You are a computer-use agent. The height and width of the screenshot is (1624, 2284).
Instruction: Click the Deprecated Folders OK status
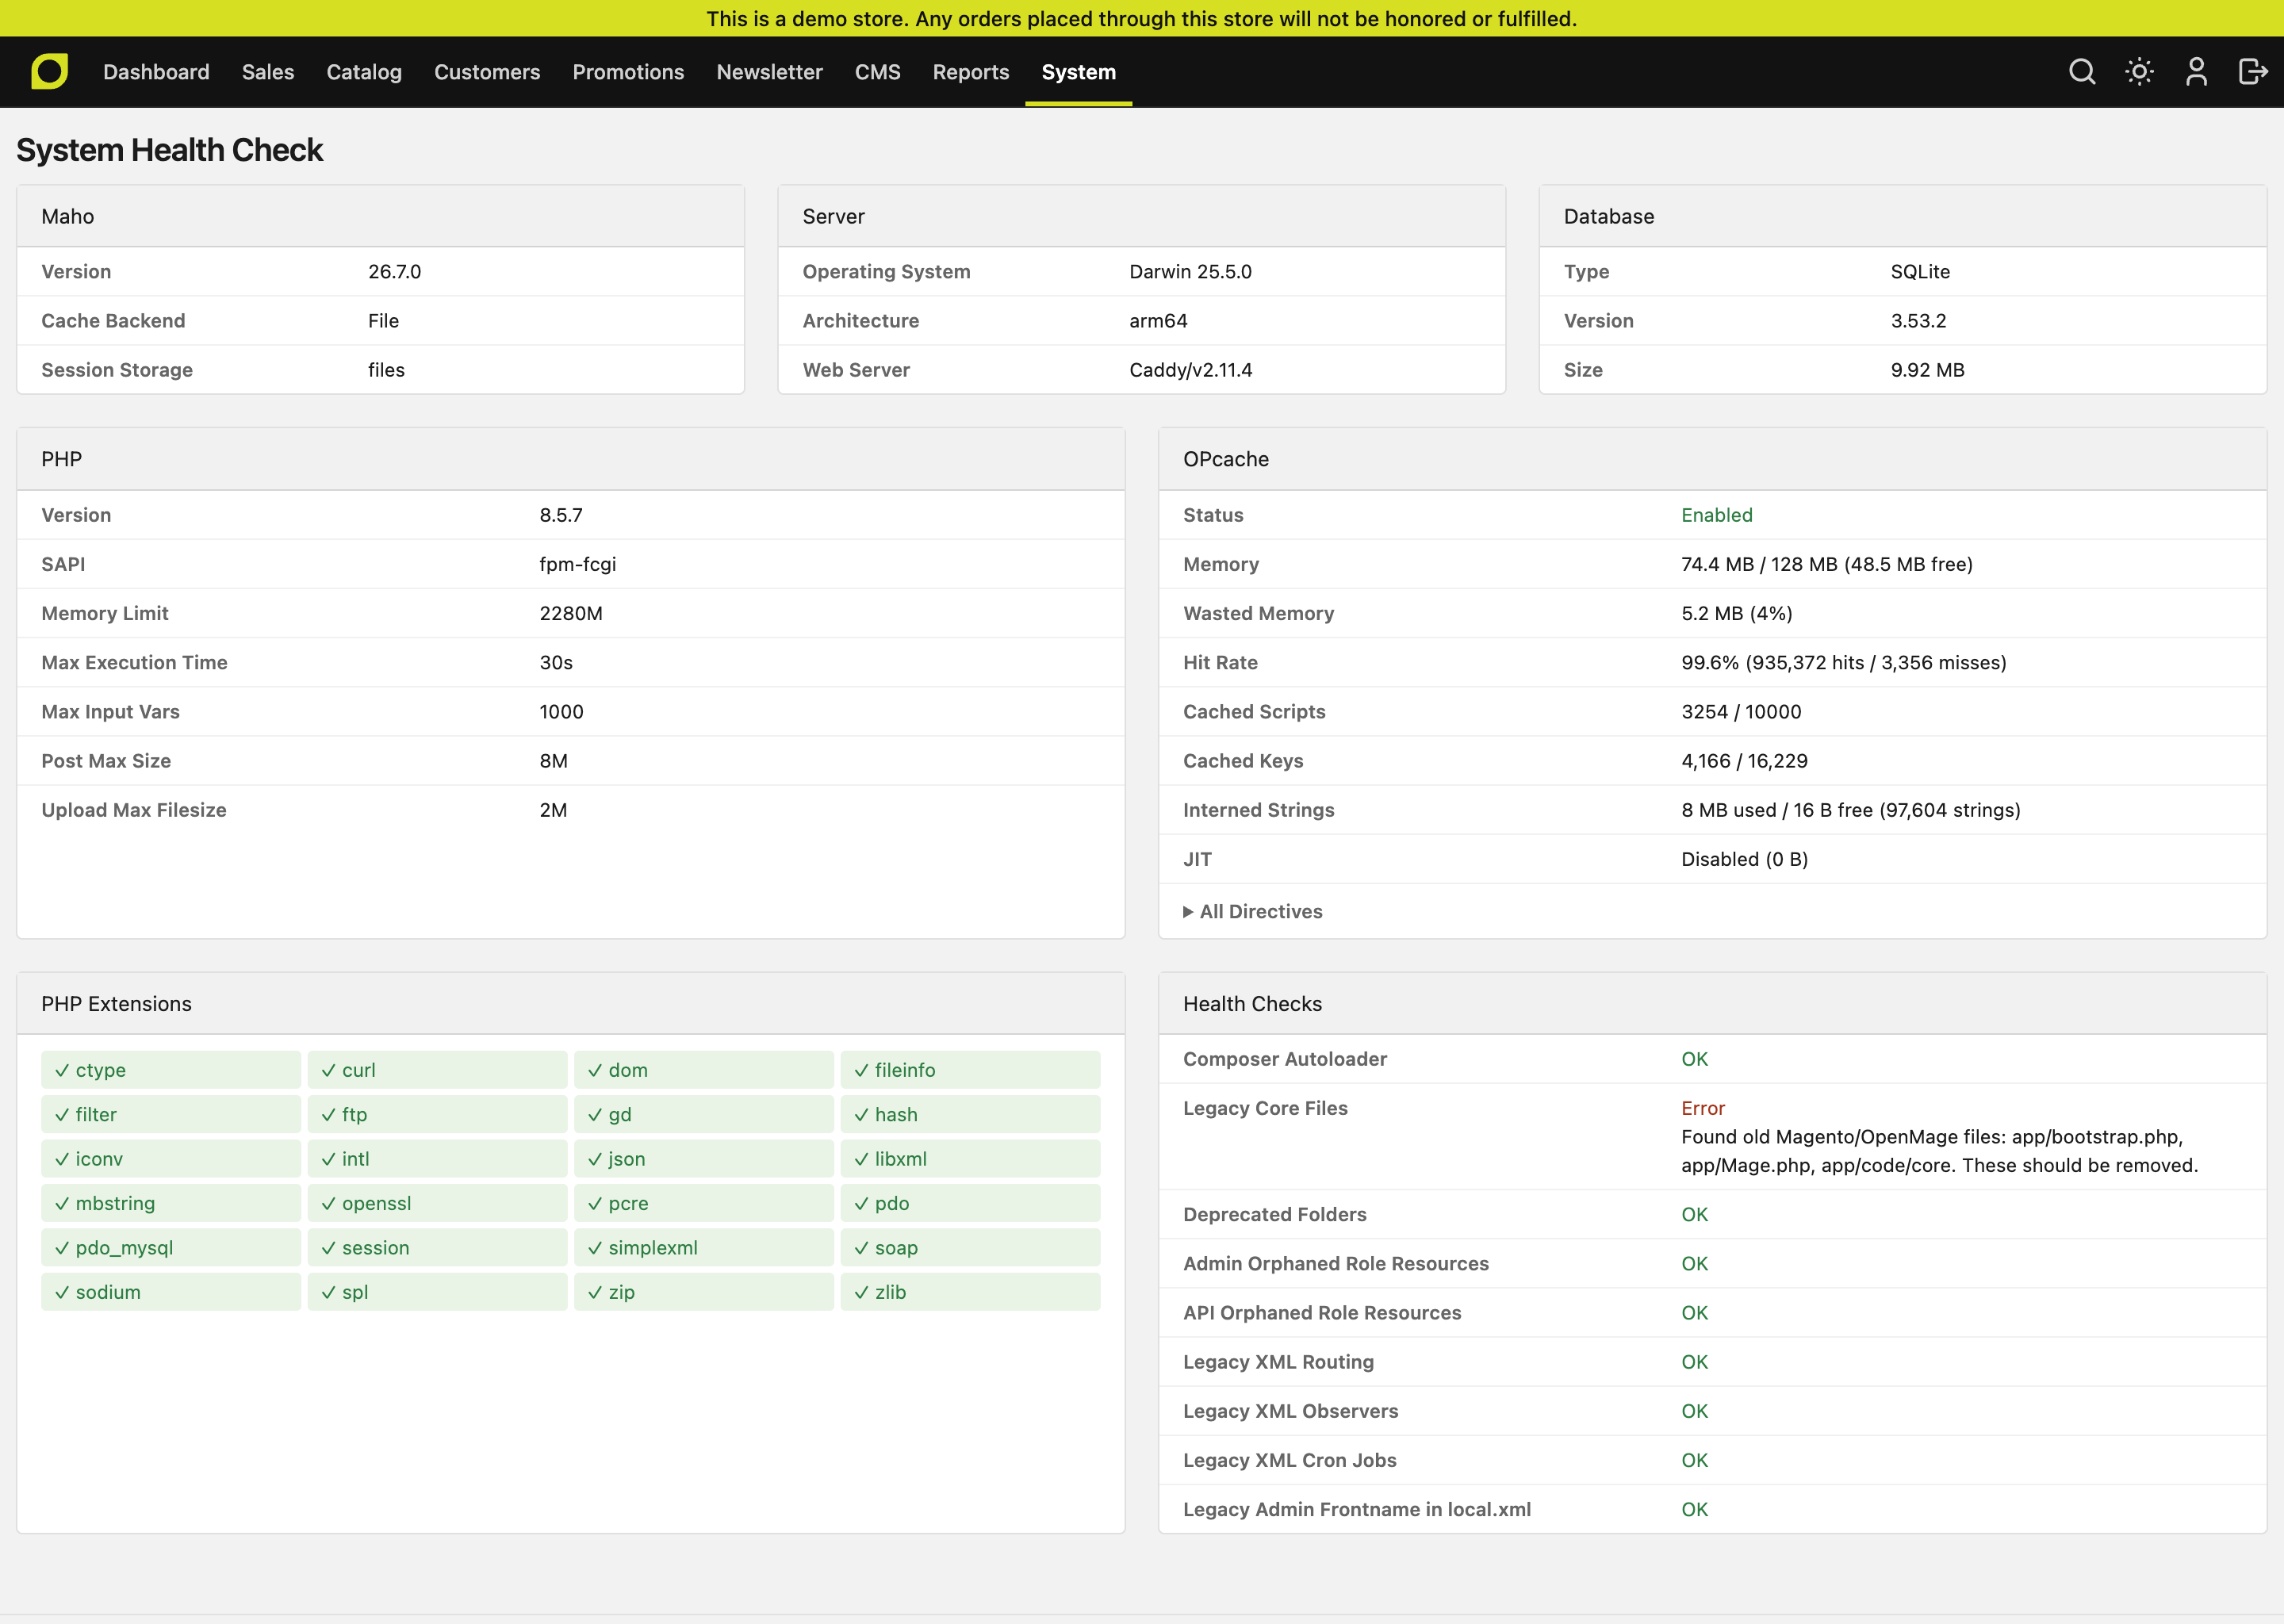coord(1694,1214)
